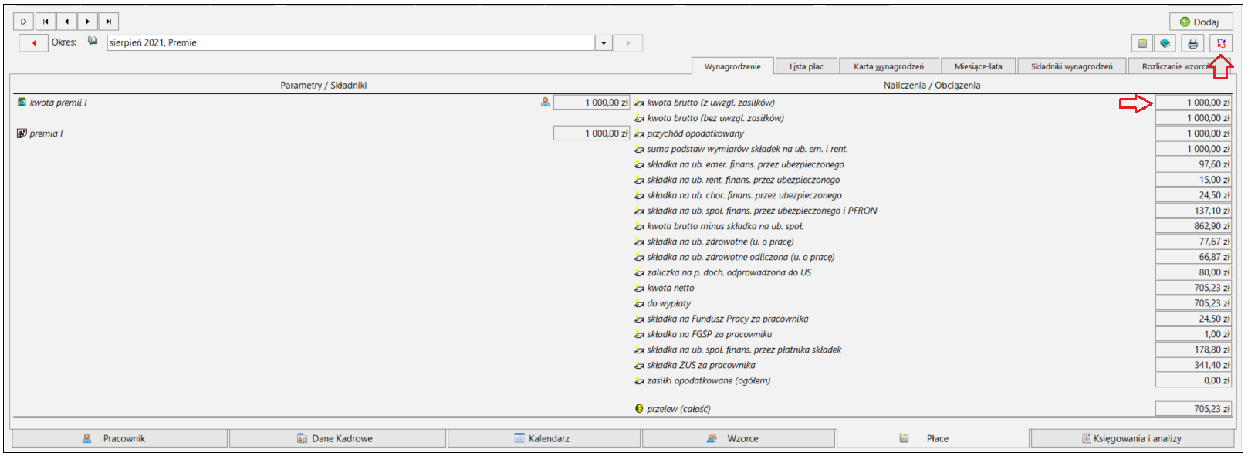Jump to the last record
Screen dimensions: 1248x456
(x=109, y=22)
